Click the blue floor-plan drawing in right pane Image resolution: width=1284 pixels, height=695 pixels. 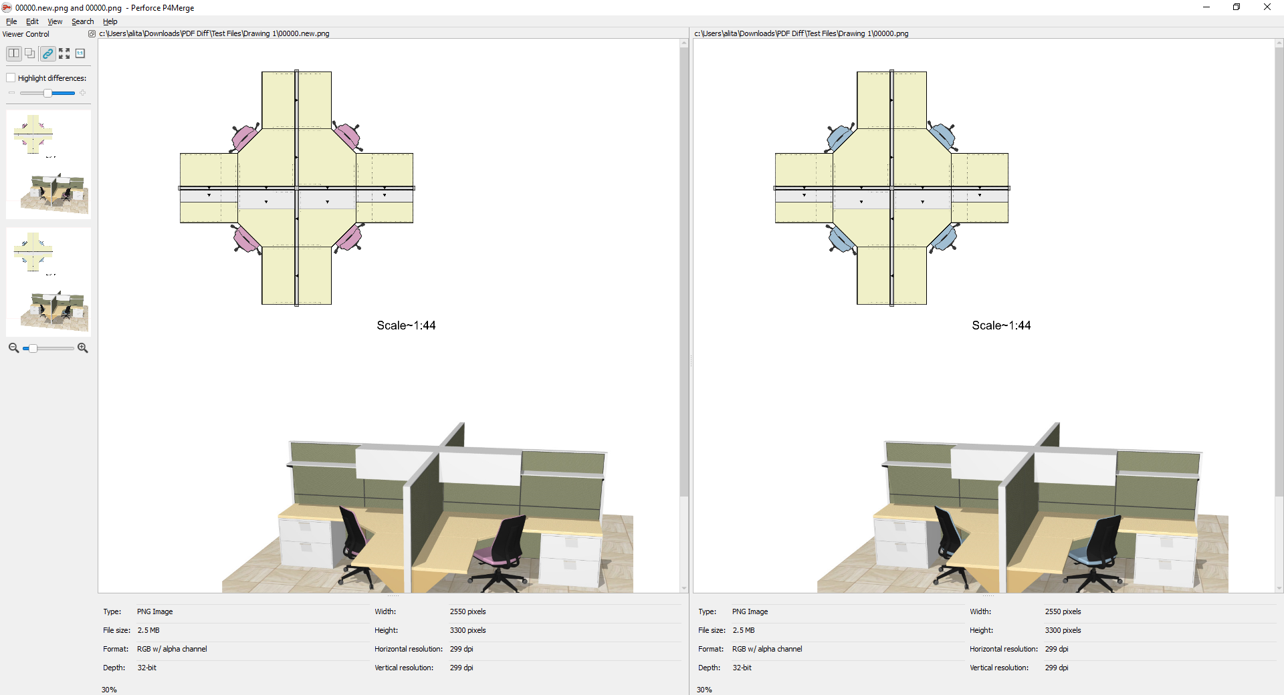pos(891,188)
